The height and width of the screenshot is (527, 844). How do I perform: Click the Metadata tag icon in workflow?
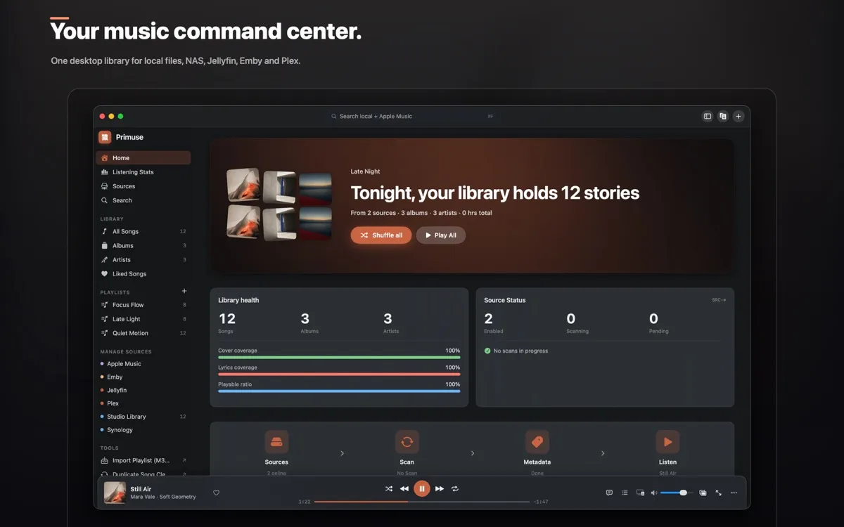(x=537, y=442)
